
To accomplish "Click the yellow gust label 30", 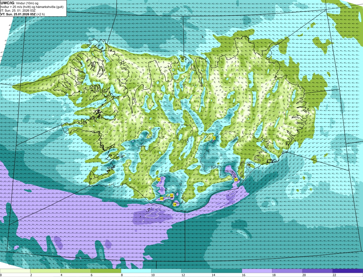I will point(162,199).
